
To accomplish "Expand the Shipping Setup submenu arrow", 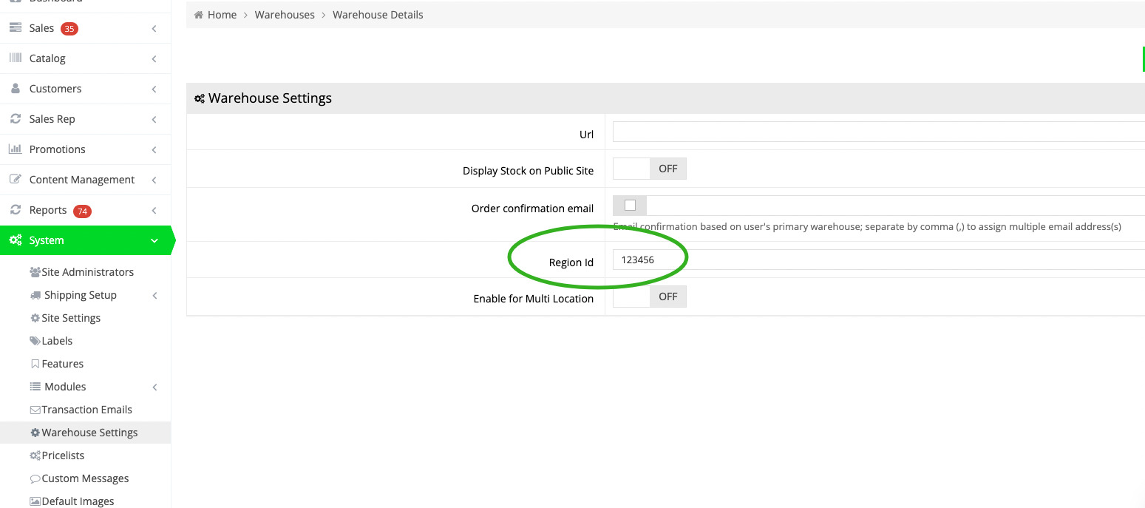I will point(154,296).
